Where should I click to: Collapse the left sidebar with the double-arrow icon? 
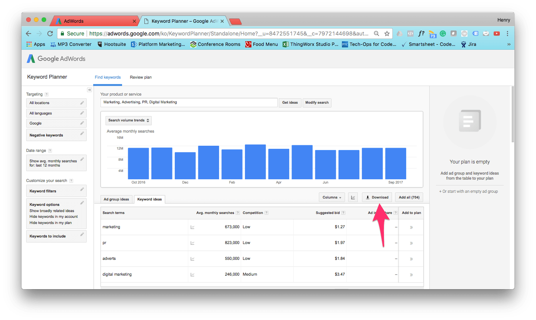click(x=89, y=90)
